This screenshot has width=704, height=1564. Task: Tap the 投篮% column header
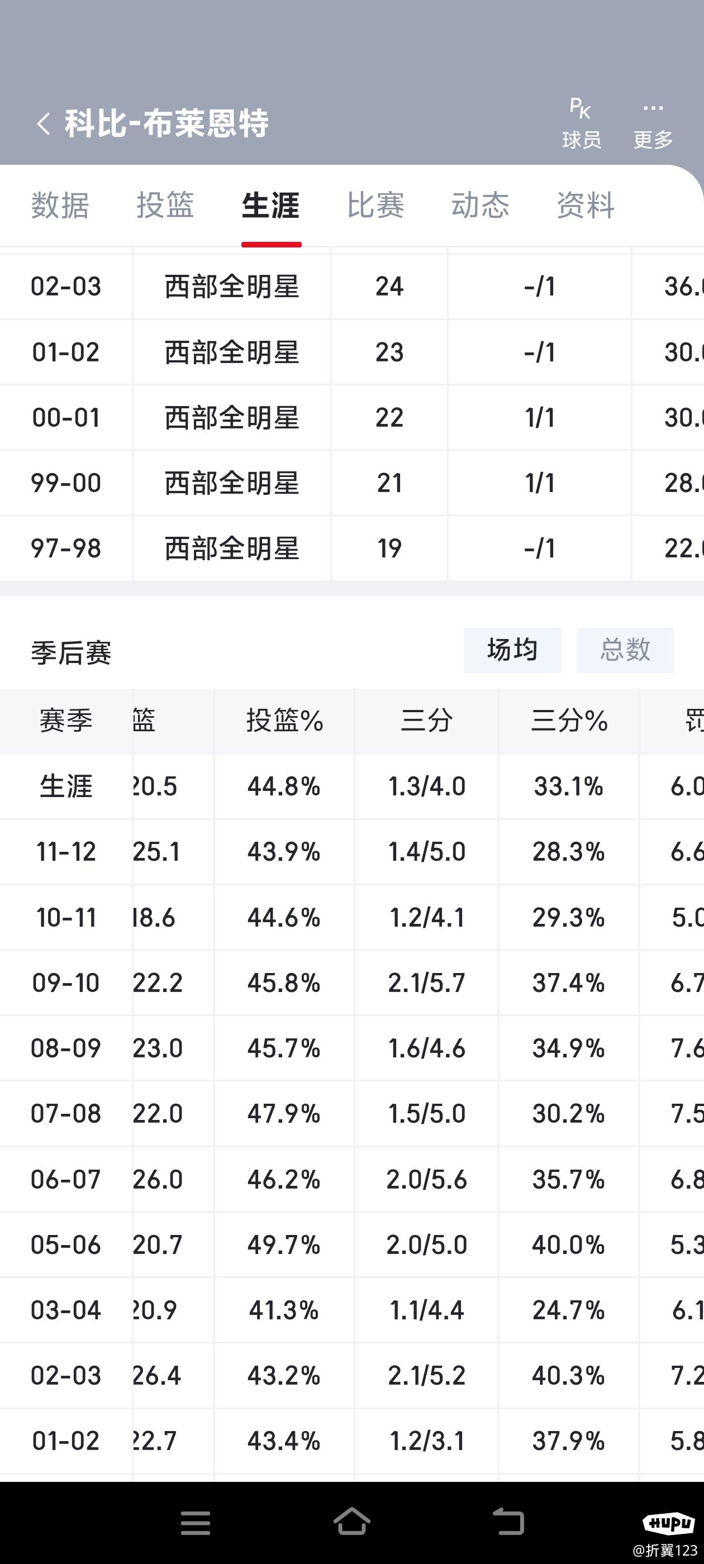(284, 721)
